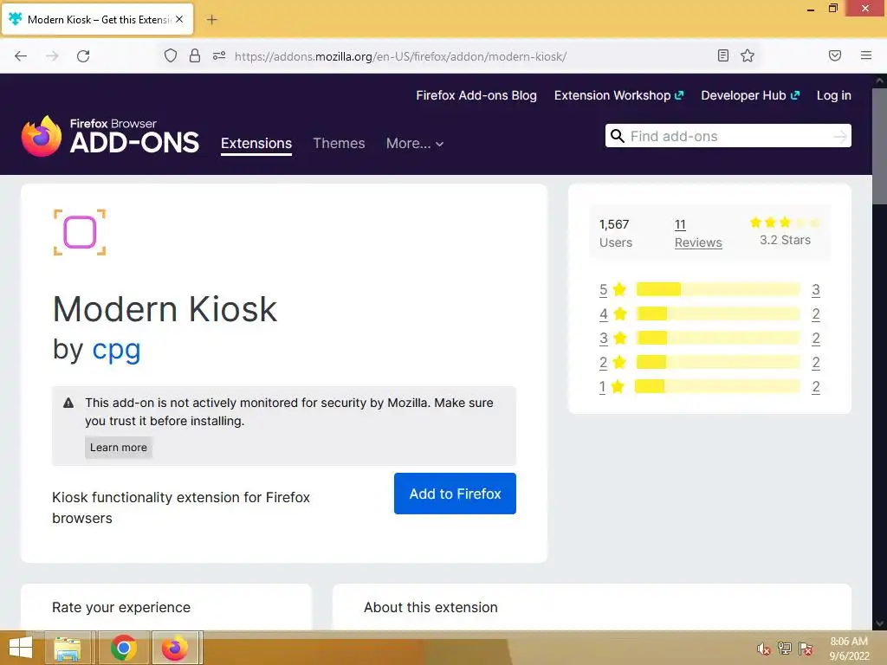Filter reviews by 3 star rating
Viewport: 887px width, 665px height.
612,339
